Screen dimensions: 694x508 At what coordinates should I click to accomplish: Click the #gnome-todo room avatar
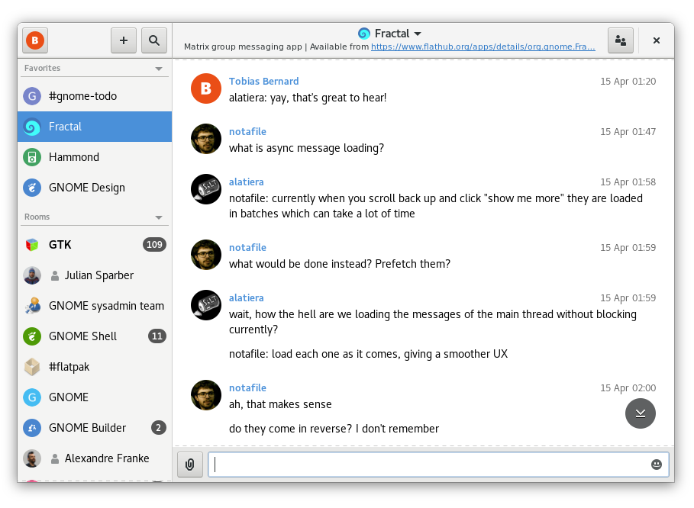32,96
